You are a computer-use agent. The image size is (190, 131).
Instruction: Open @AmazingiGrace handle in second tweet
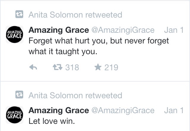pos(123,111)
